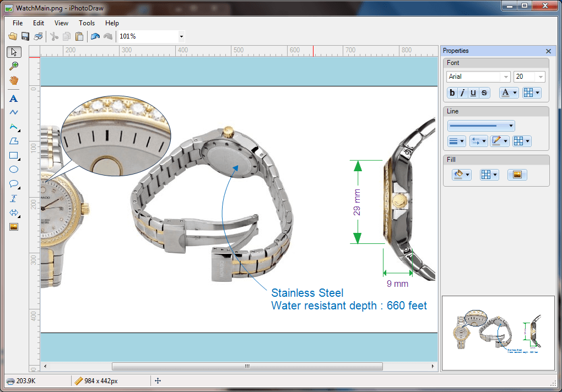
Task: Open the image file folder icon
Action: (x=13, y=36)
